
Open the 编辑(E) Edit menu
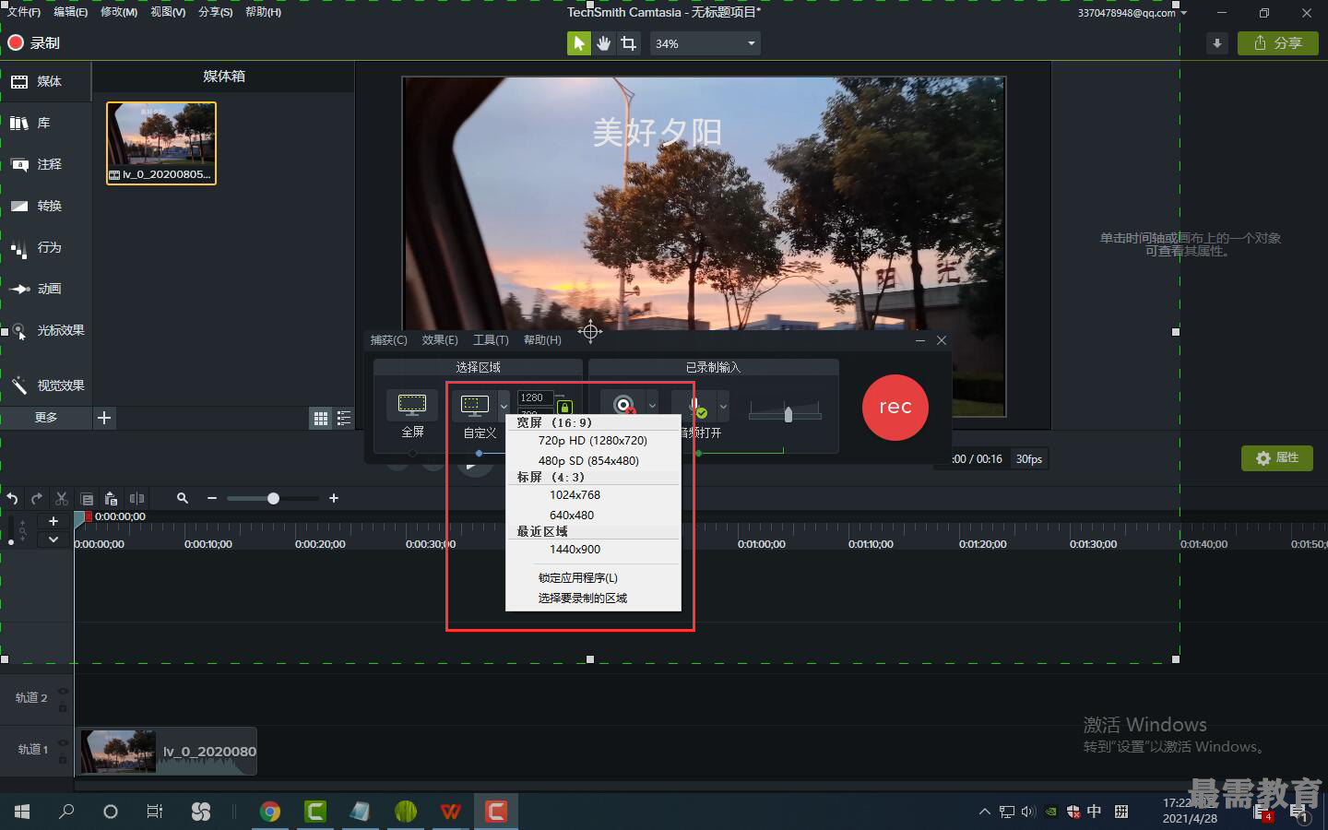click(x=71, y=12)
